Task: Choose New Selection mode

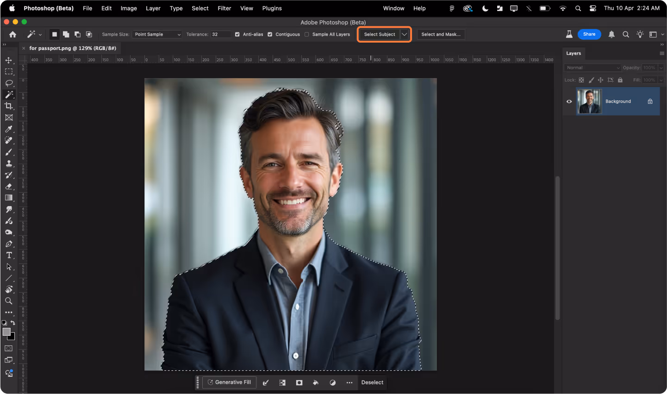Action: pos(55,34)
